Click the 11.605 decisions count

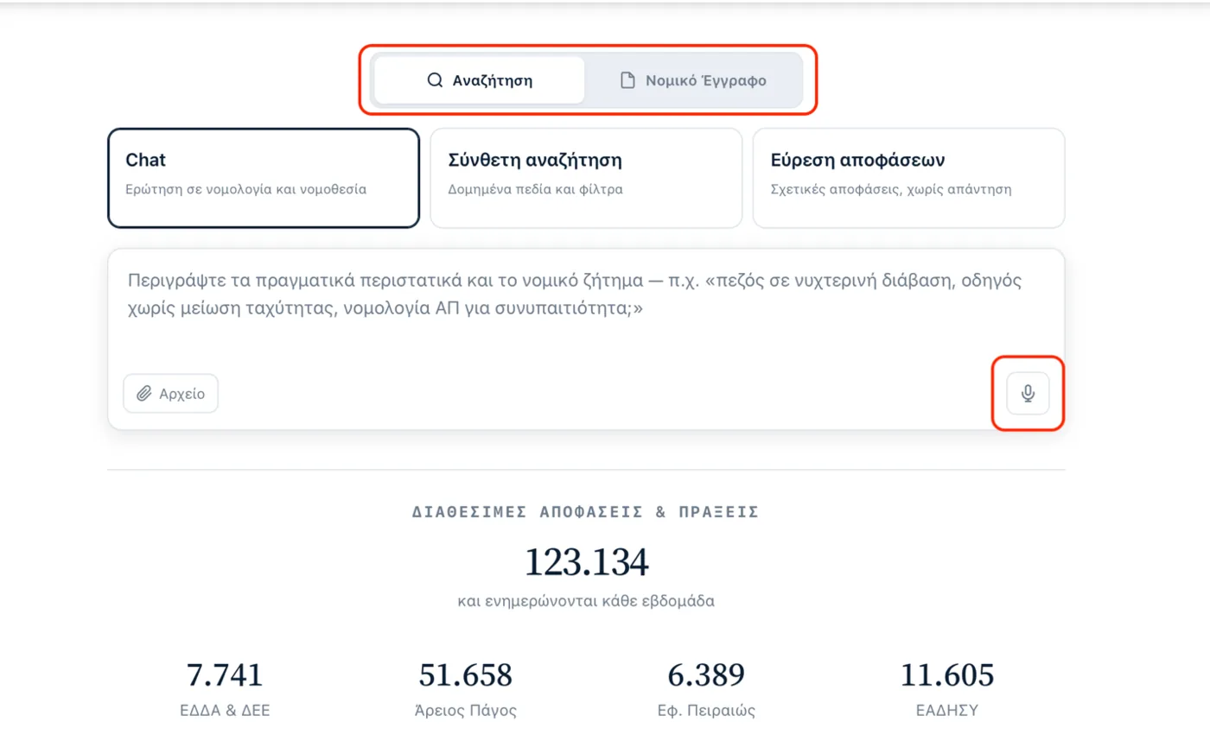(947, 675)
